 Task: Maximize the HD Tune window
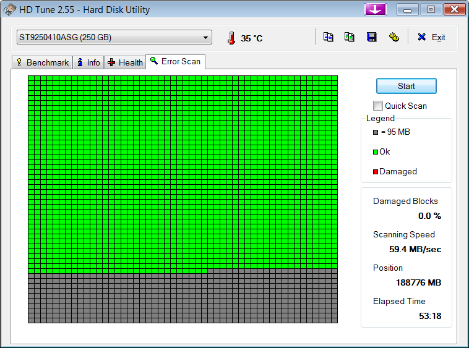pos(431,9)
